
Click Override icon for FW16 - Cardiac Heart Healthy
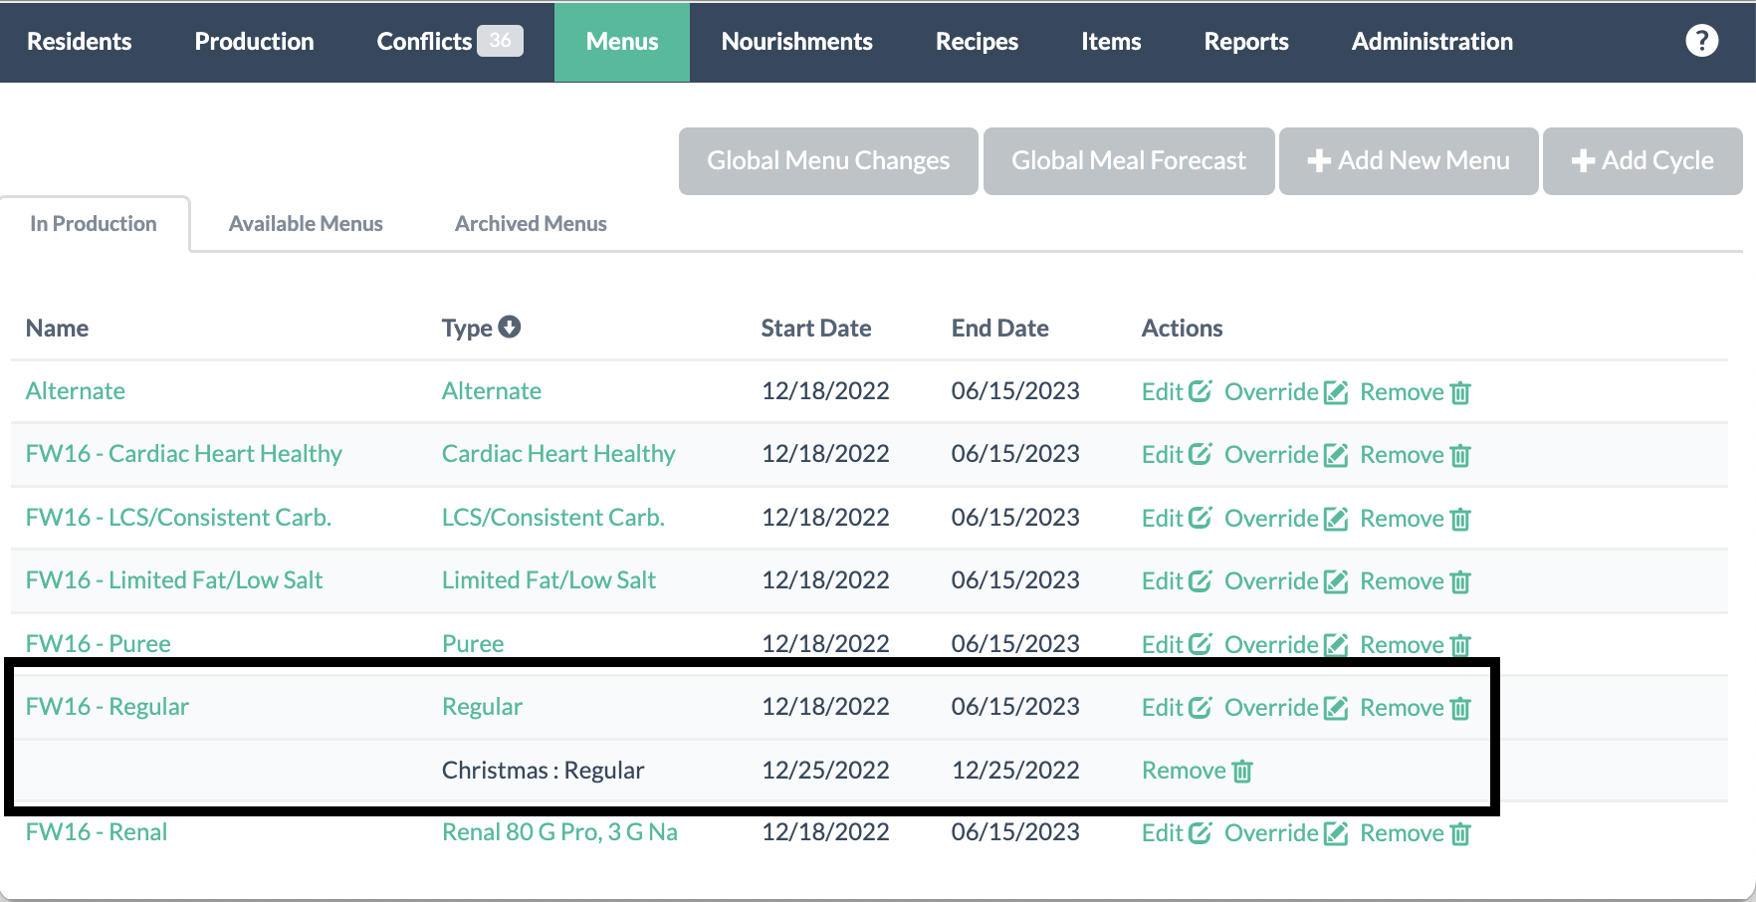1336,455
